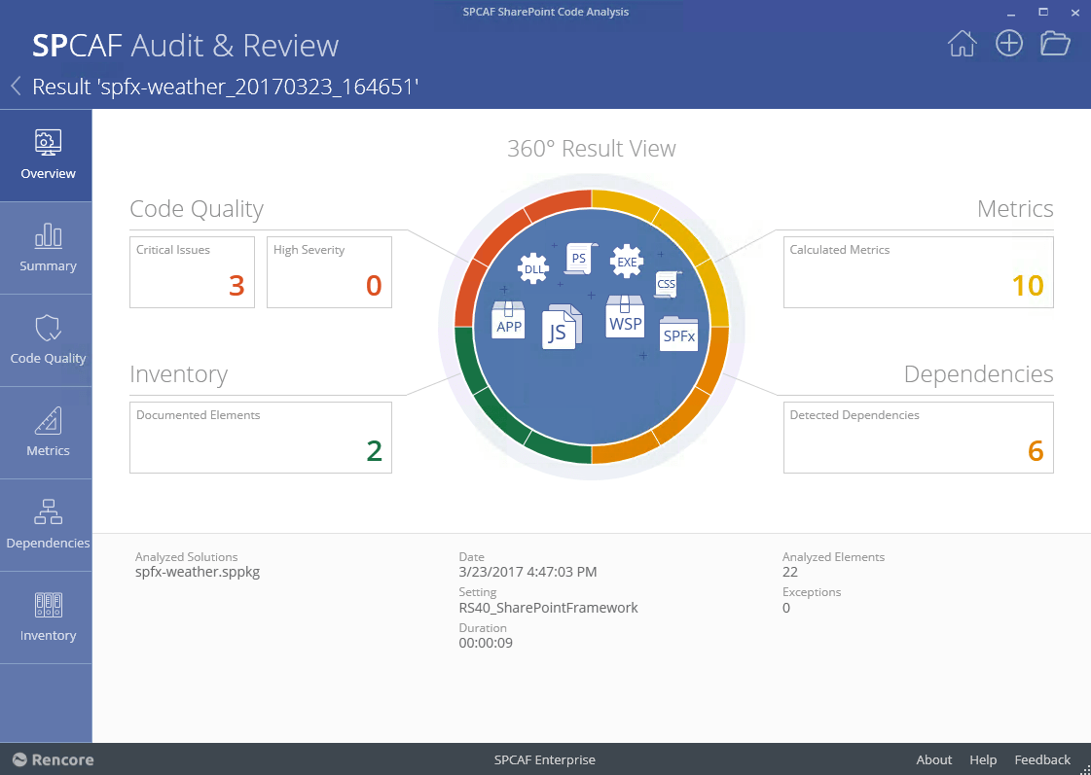Click the Code Quality section heading
Viewport: 1091px width, 775px height.
coord(197,208)
